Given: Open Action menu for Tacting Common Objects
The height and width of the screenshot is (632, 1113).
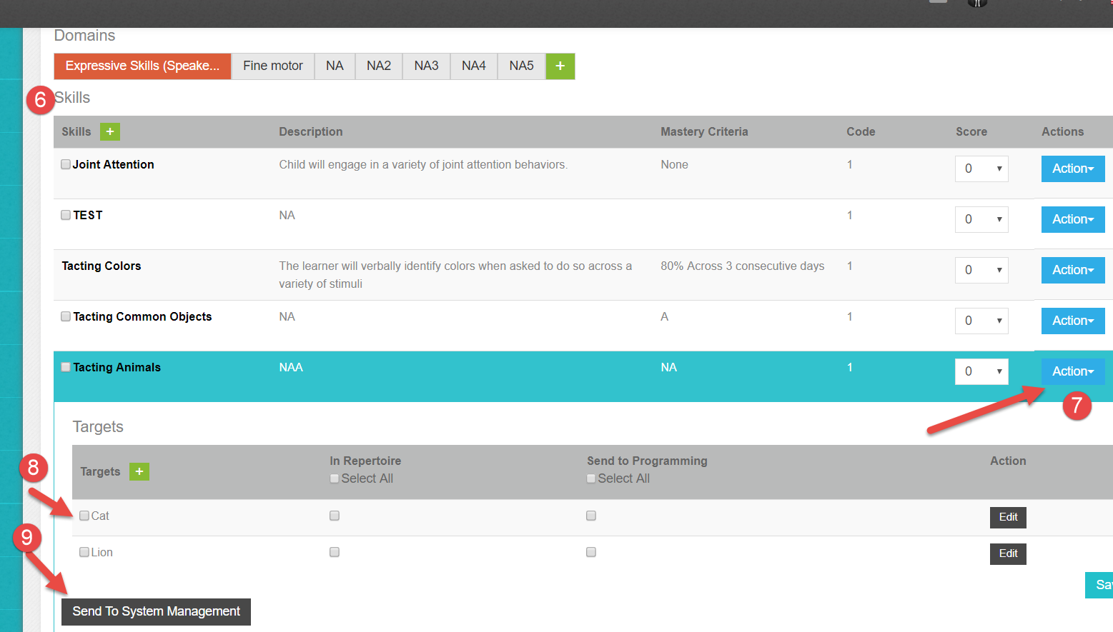Looking at the screenshot, I should (1073, 321).
